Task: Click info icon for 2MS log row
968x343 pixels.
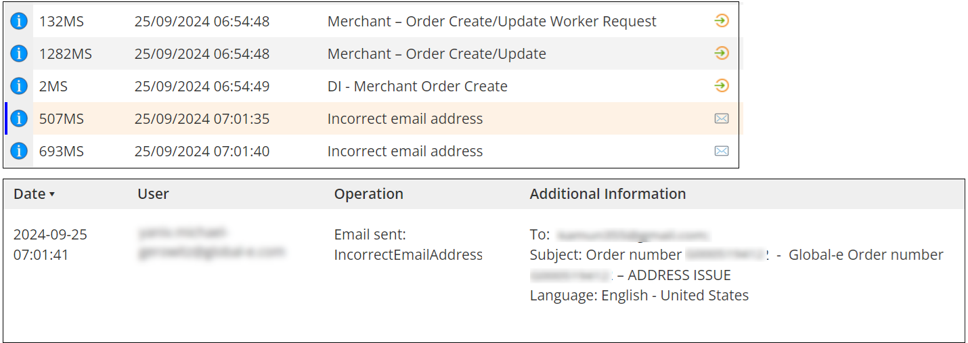Action: pyautogui.click(x=19, y=86)
